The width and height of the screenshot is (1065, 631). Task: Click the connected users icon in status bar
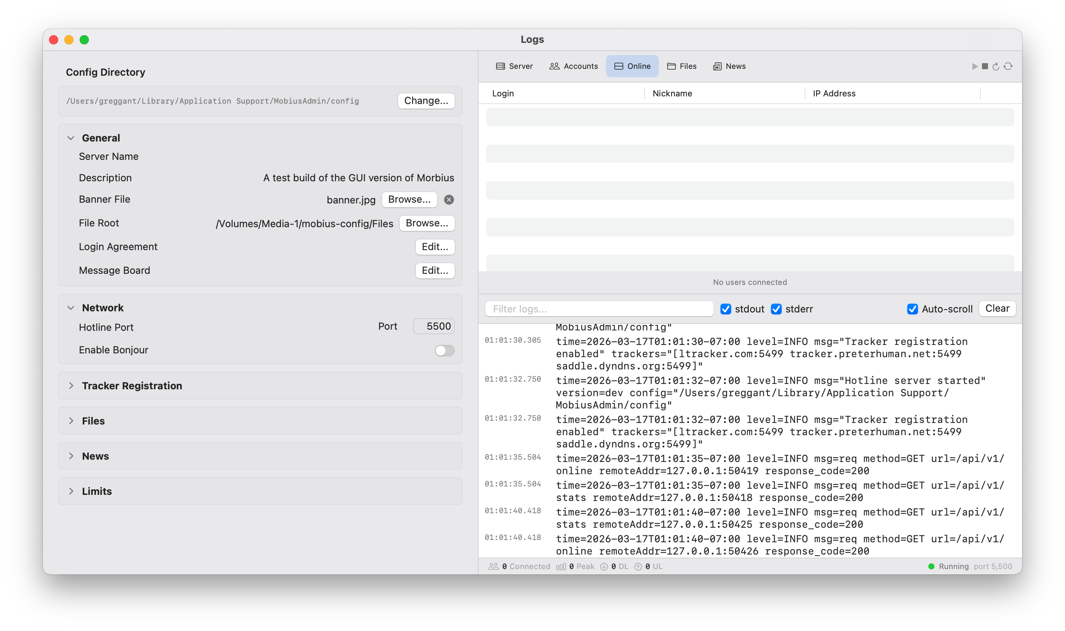494,566
